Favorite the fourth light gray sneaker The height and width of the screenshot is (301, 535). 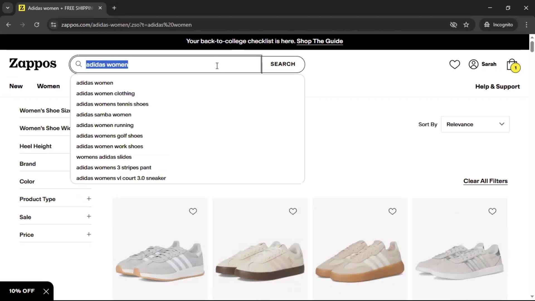tap(492, 212)
